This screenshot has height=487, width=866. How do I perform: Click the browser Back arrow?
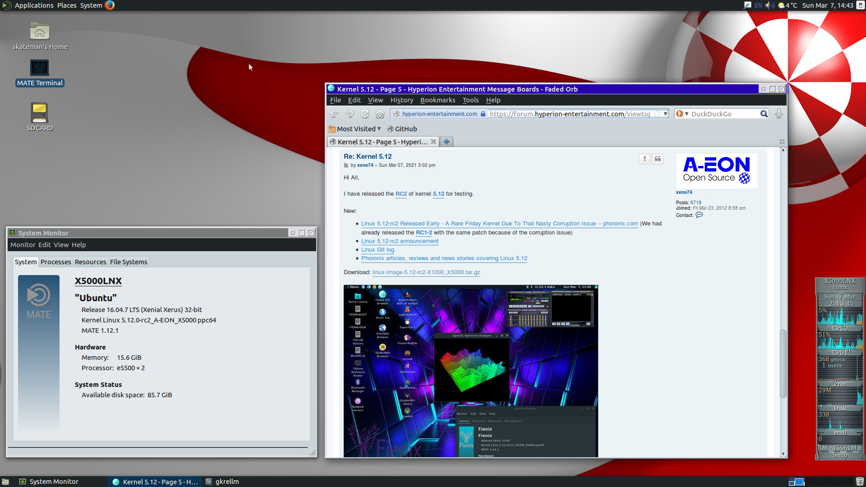334,114
